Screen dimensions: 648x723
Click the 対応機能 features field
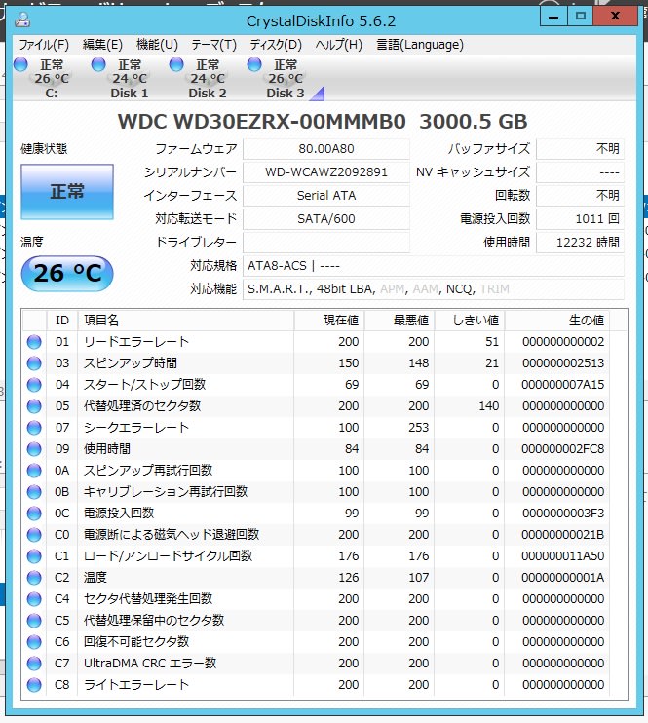tap(434, 289)
